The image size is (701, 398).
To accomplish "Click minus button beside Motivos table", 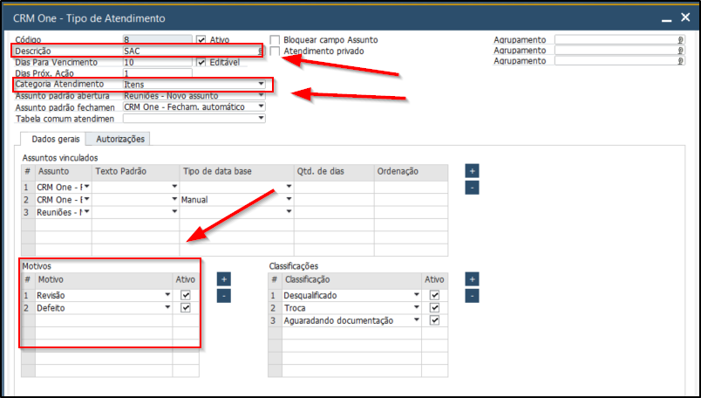I will point(223,296).
